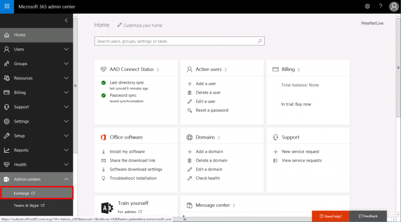Click the help question mark icon
Viewport: 401px width, 222px height.
[381, 6]
